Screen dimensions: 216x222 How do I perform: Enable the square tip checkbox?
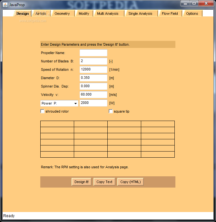[111, 111]
